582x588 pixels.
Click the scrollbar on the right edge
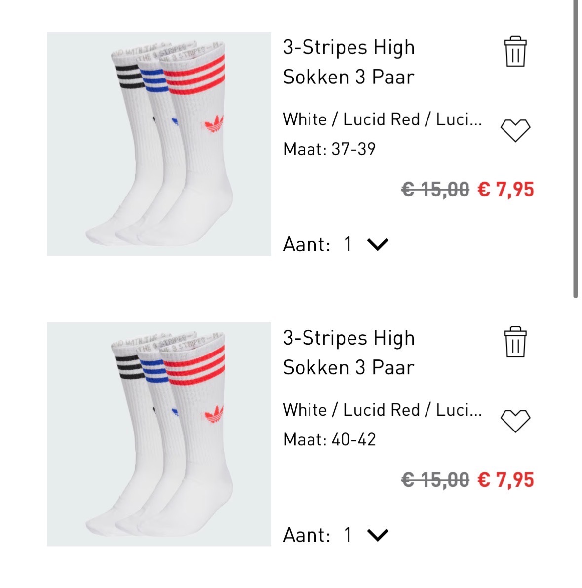coord(576,148)
